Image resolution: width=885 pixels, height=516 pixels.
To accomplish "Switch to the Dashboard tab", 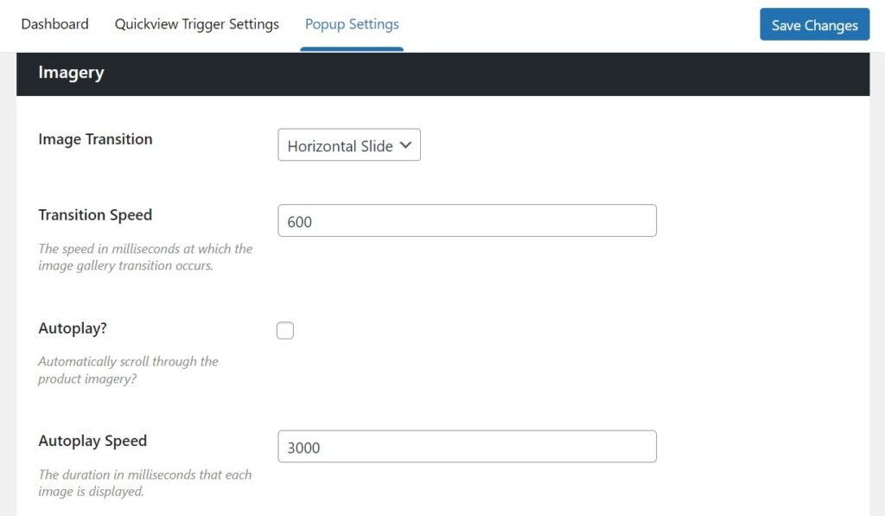I will 54,24.
